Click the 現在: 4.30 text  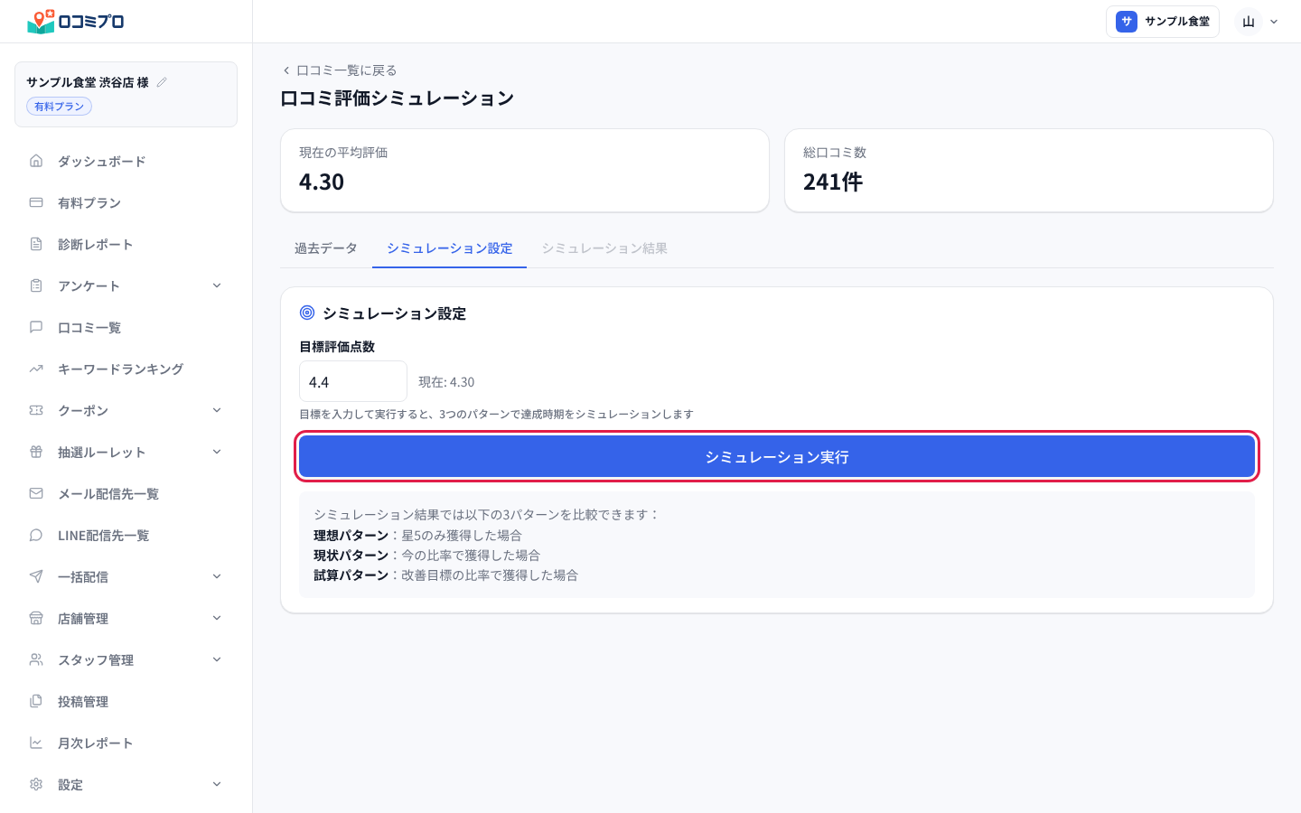pyautogui.click(x=446, y=382)
